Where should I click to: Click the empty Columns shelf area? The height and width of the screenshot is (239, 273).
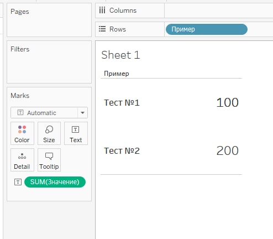(219, 11)
